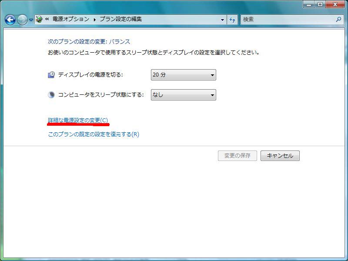Maximize the window
Viewport: 348px width, 261px height.
point(320,4)
